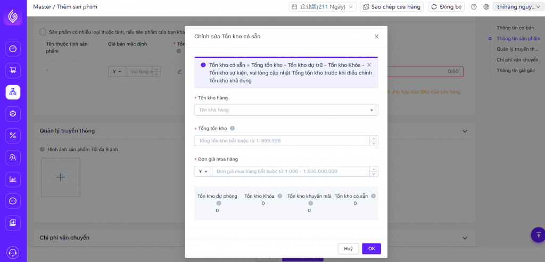
Task: Jump to Chi phí vận chuyển anchor
Action: tap(517, 60)
